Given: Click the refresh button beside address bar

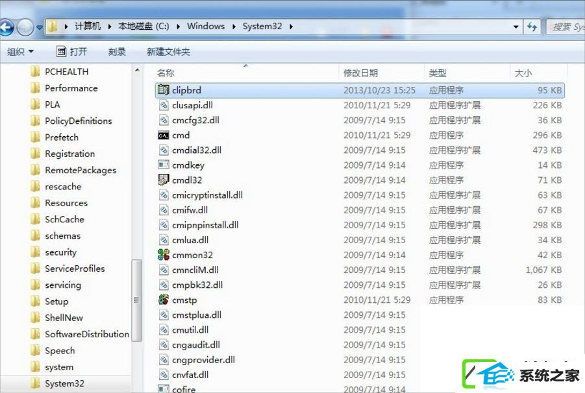Looking at the screenshot, I should (532, 27).
